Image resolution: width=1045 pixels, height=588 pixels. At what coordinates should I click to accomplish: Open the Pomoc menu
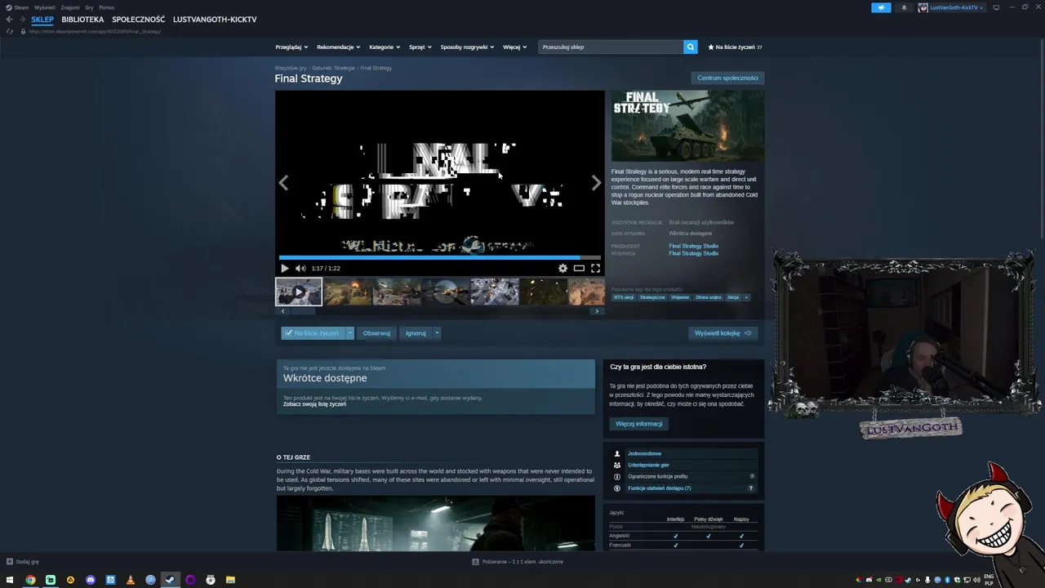tap(107, 7)
